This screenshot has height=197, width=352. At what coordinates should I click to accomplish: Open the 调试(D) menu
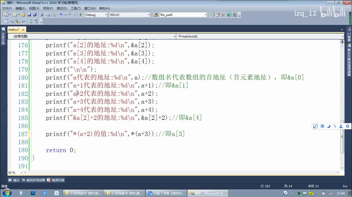(62, 8)
